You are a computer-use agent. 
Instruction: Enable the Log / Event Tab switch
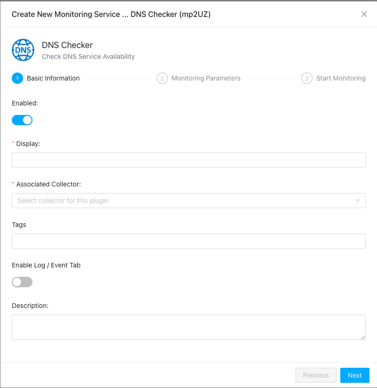[22, 282]
